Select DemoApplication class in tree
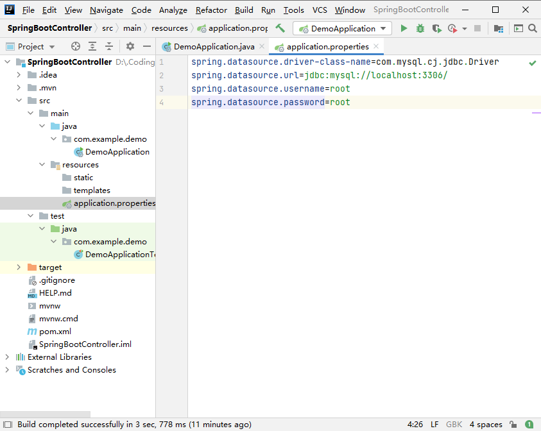Image resolution: width=541 pixels, height=431 pixels. click(117, 152)
